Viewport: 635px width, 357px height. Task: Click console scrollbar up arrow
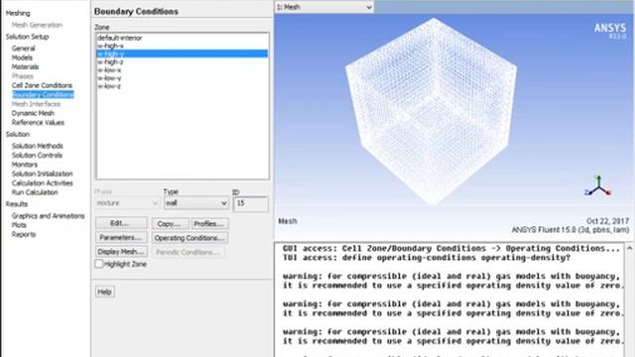[629, 248]
